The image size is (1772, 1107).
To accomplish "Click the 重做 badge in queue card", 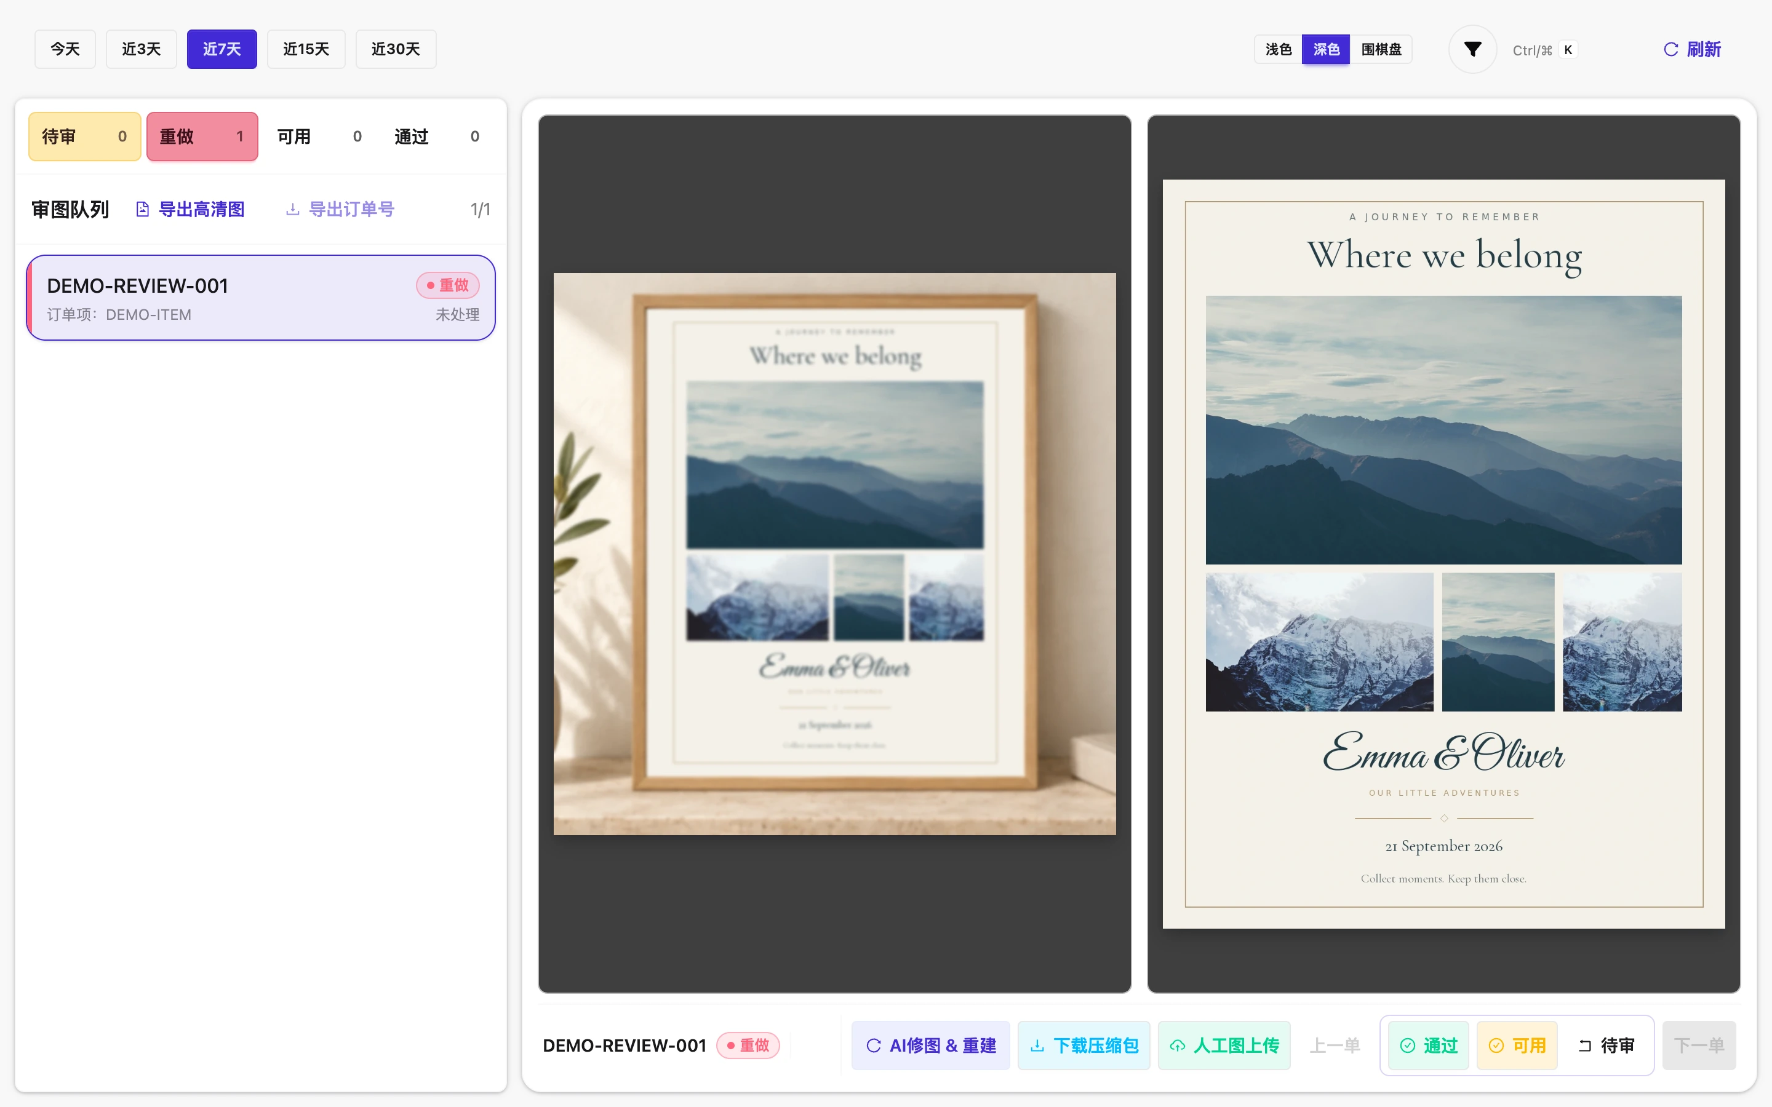I will click(x=448, y=285).
